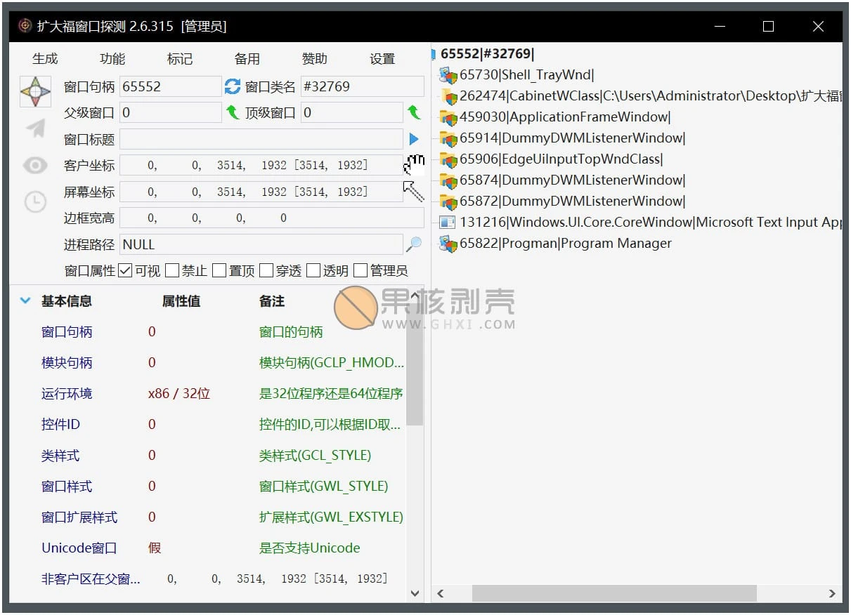Collapse the 基本信息 section chevron
This screenshot has width=851, height=615.
point(25,301)
